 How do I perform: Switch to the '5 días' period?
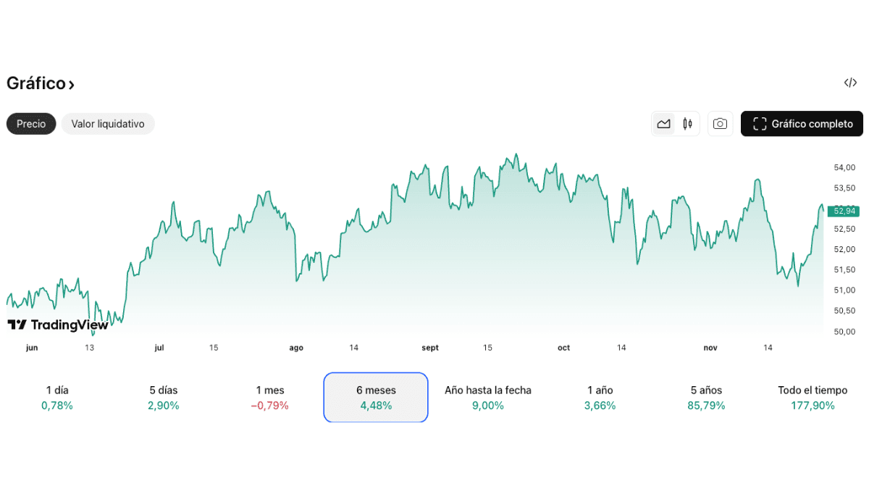click(x=163, y=397)
